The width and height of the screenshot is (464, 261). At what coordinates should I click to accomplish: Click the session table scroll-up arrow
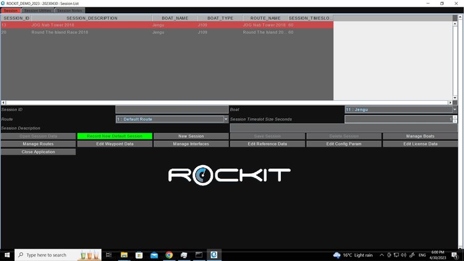455,24
